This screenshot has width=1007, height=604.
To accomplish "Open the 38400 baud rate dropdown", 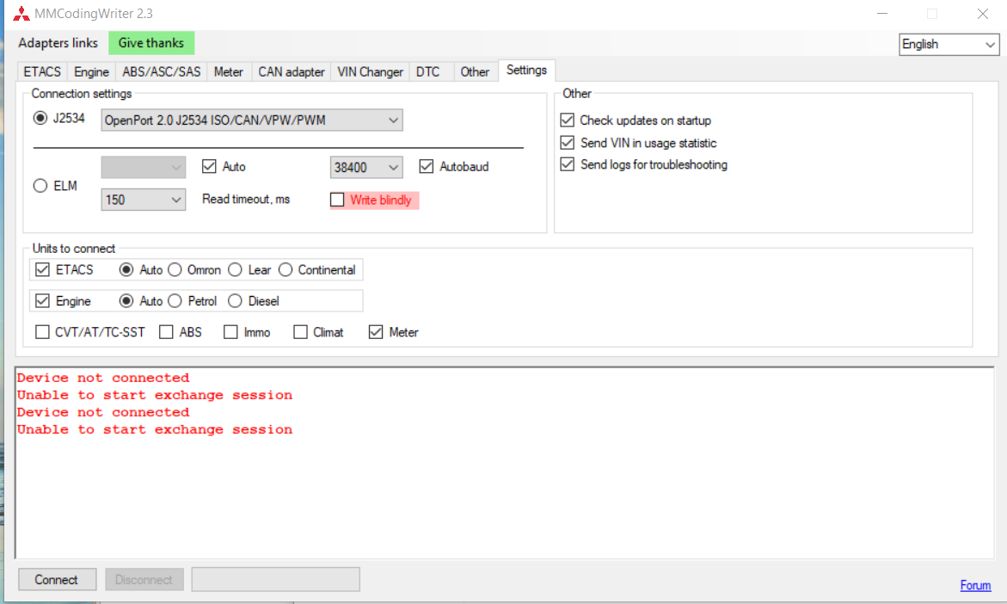I will (x=366, y=167).
